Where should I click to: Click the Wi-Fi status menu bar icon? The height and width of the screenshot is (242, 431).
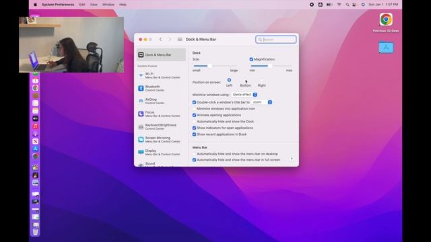coord(339,5)
